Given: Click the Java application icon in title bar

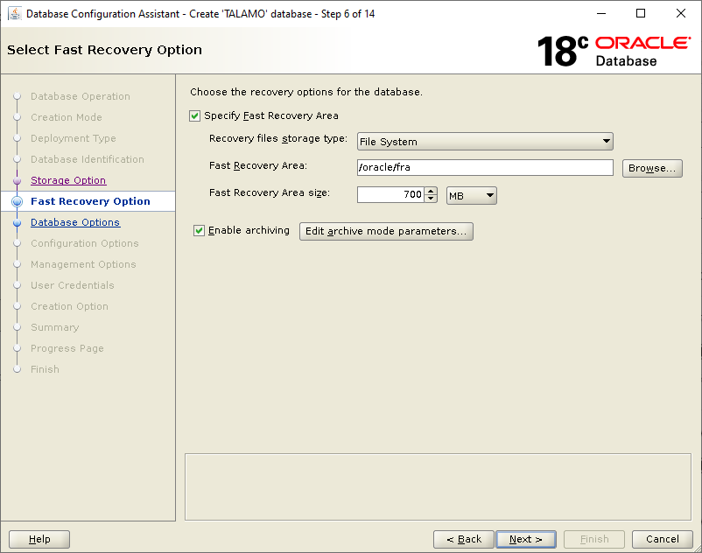Looking at the screenshot, I should 15,13.
